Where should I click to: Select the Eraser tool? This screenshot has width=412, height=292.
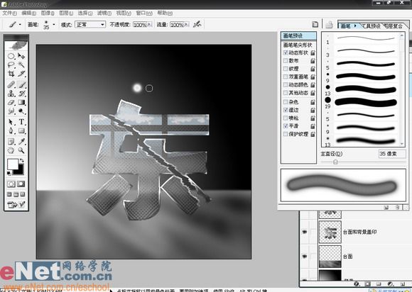click(x=11, y=103)
